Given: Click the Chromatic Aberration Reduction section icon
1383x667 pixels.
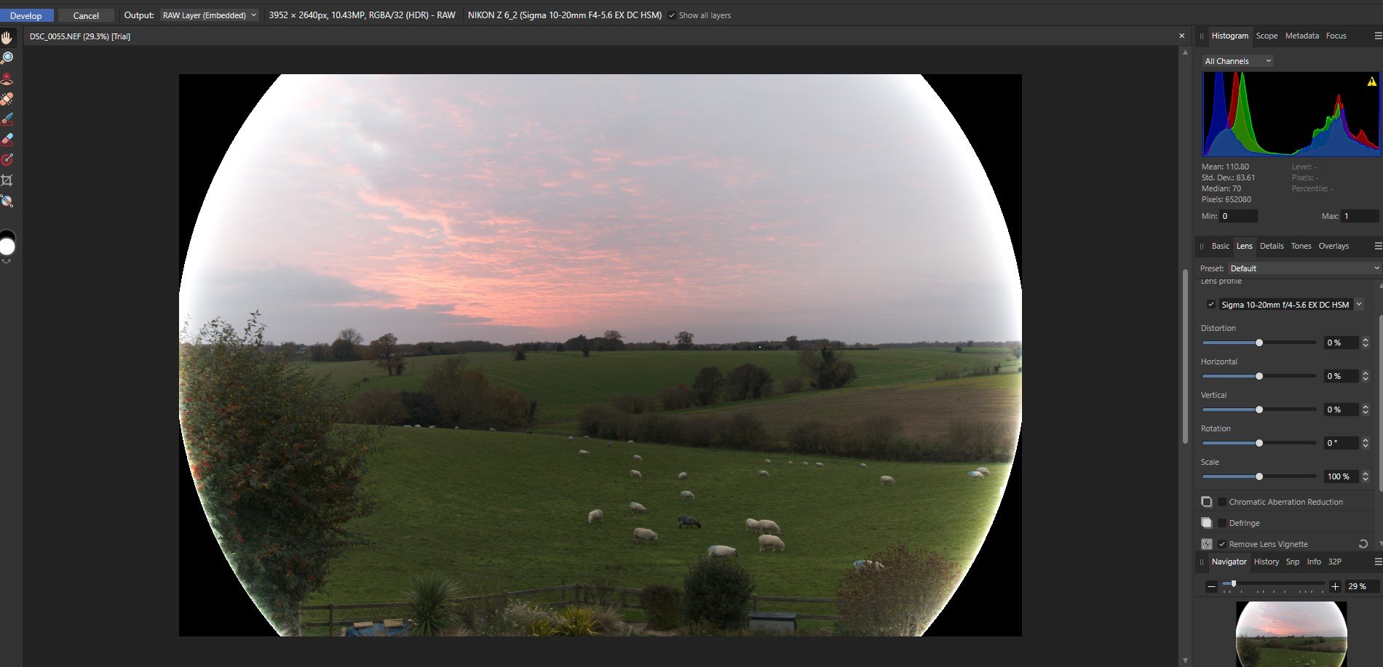Looking at the screenshot, I should [1206, 502].
